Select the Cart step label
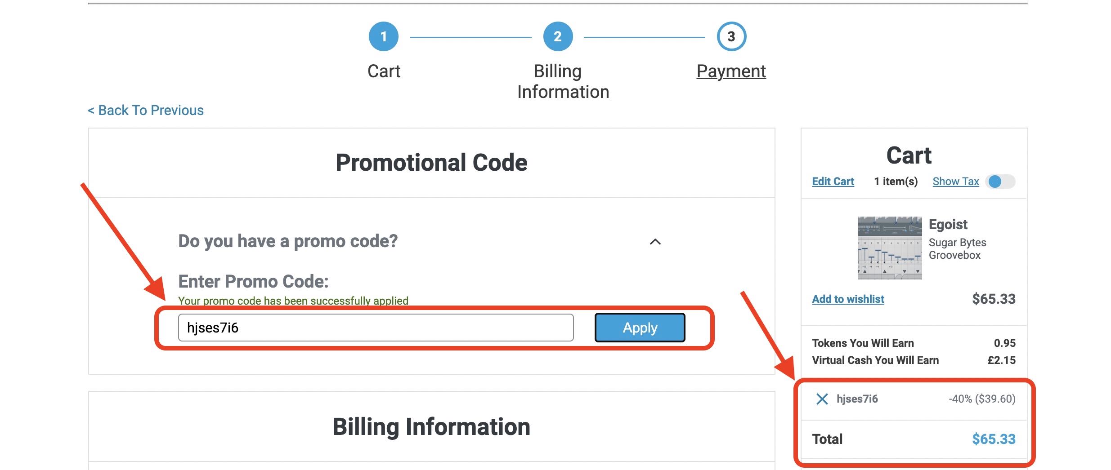 coord(384,71)
